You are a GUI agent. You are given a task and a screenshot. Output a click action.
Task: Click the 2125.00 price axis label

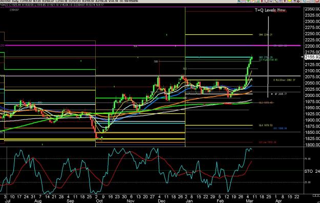312,65
